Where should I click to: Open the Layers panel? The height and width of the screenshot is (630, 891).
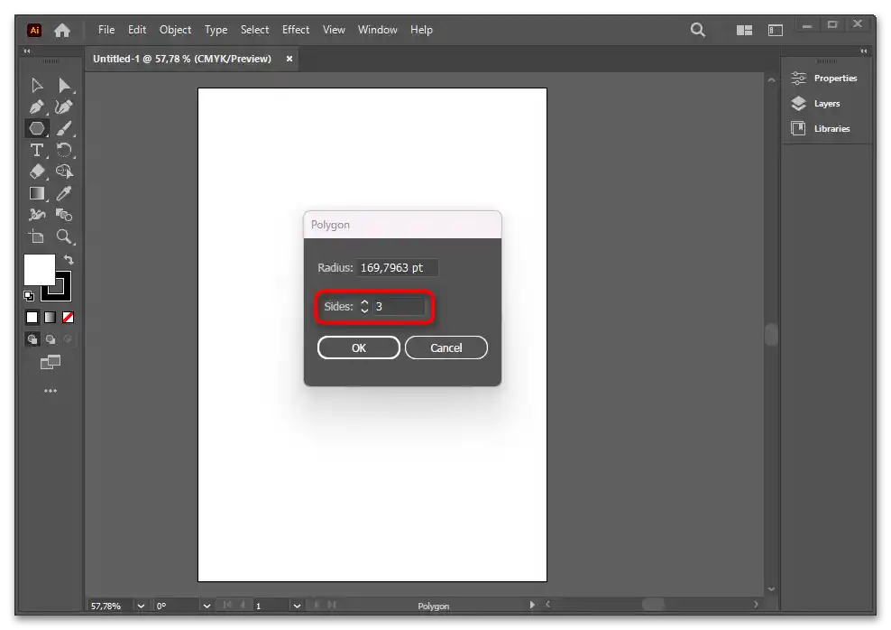pos(816,104)
